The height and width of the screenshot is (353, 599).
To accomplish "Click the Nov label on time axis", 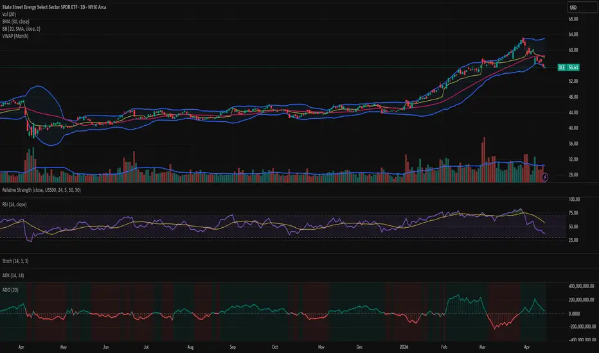I will click(321, 347).
